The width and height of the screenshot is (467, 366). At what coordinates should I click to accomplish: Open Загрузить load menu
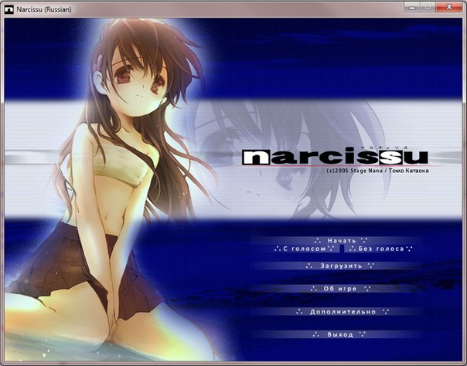point(340,266)
